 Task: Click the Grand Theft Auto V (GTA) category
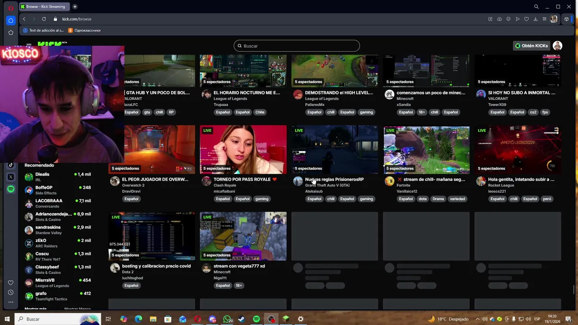click(x=327, y=185)
